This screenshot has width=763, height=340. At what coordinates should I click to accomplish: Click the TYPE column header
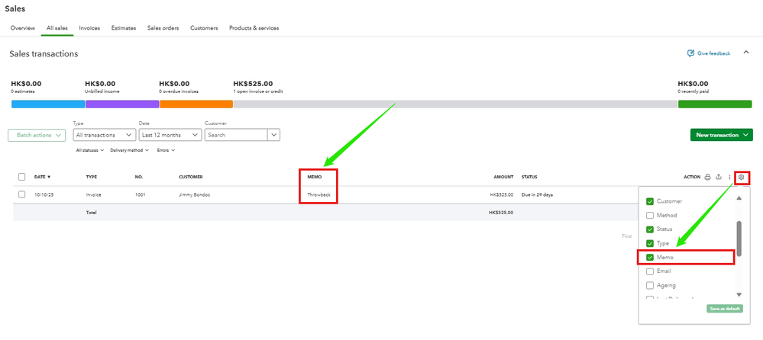pos(91,178)
